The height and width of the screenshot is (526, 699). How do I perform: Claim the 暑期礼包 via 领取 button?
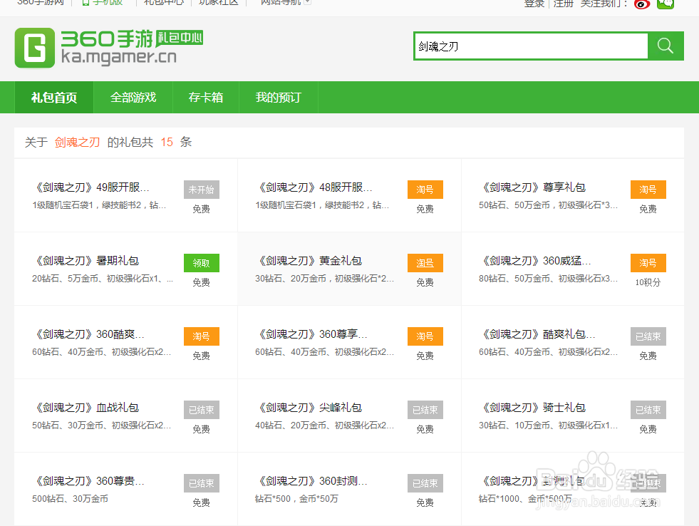tap(201, 262)
